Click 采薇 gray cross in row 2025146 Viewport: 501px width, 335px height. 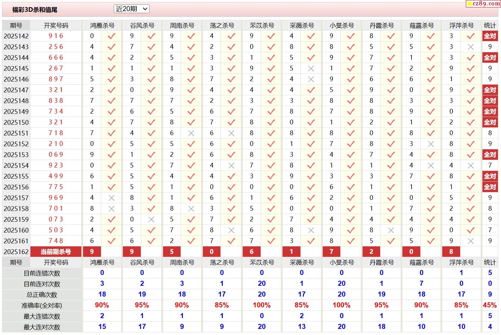[x=311, y=79]
